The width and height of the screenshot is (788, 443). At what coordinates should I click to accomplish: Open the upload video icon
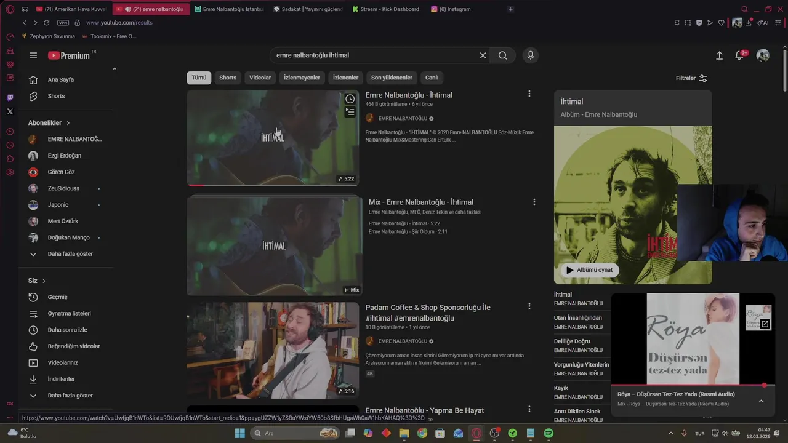pos(719,55)
